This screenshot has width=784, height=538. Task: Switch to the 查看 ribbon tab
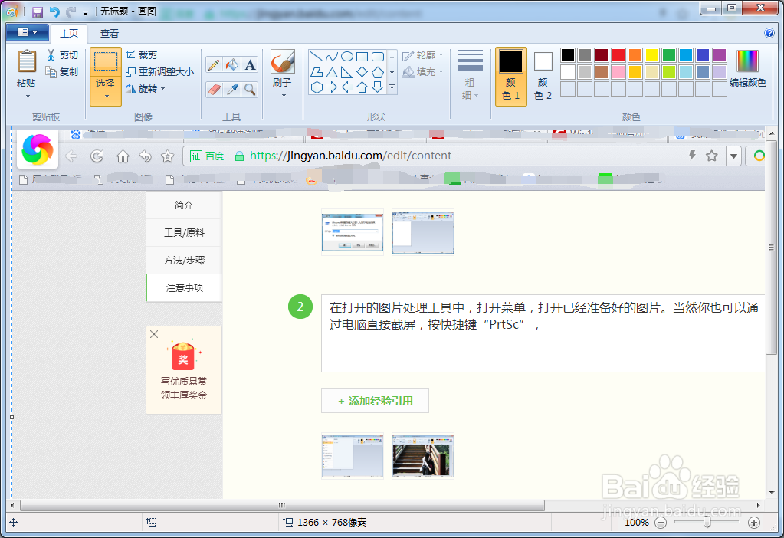click(107, 33)
